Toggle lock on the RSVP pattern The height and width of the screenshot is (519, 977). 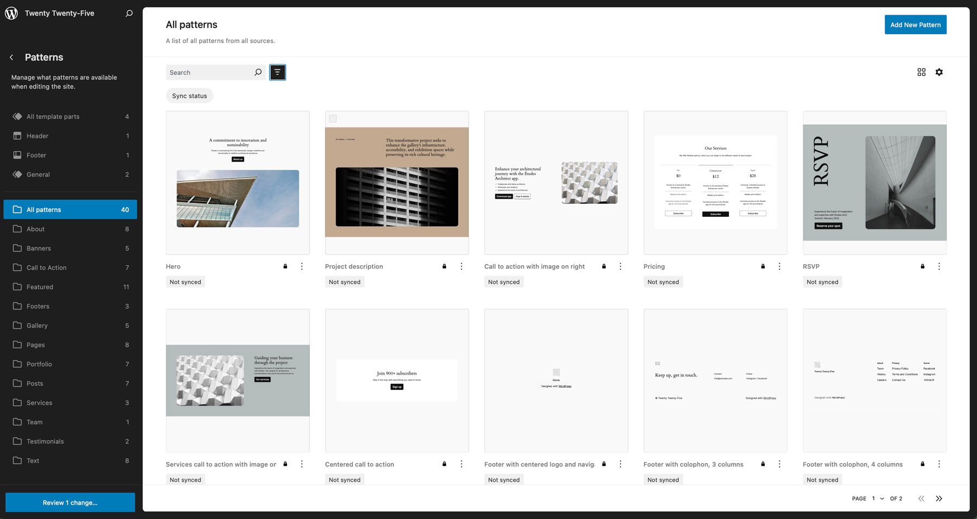pos(922,266)
